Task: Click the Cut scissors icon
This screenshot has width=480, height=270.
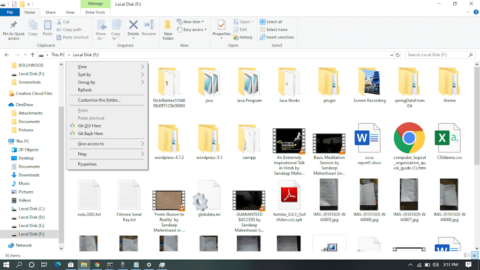Action: 60,22
